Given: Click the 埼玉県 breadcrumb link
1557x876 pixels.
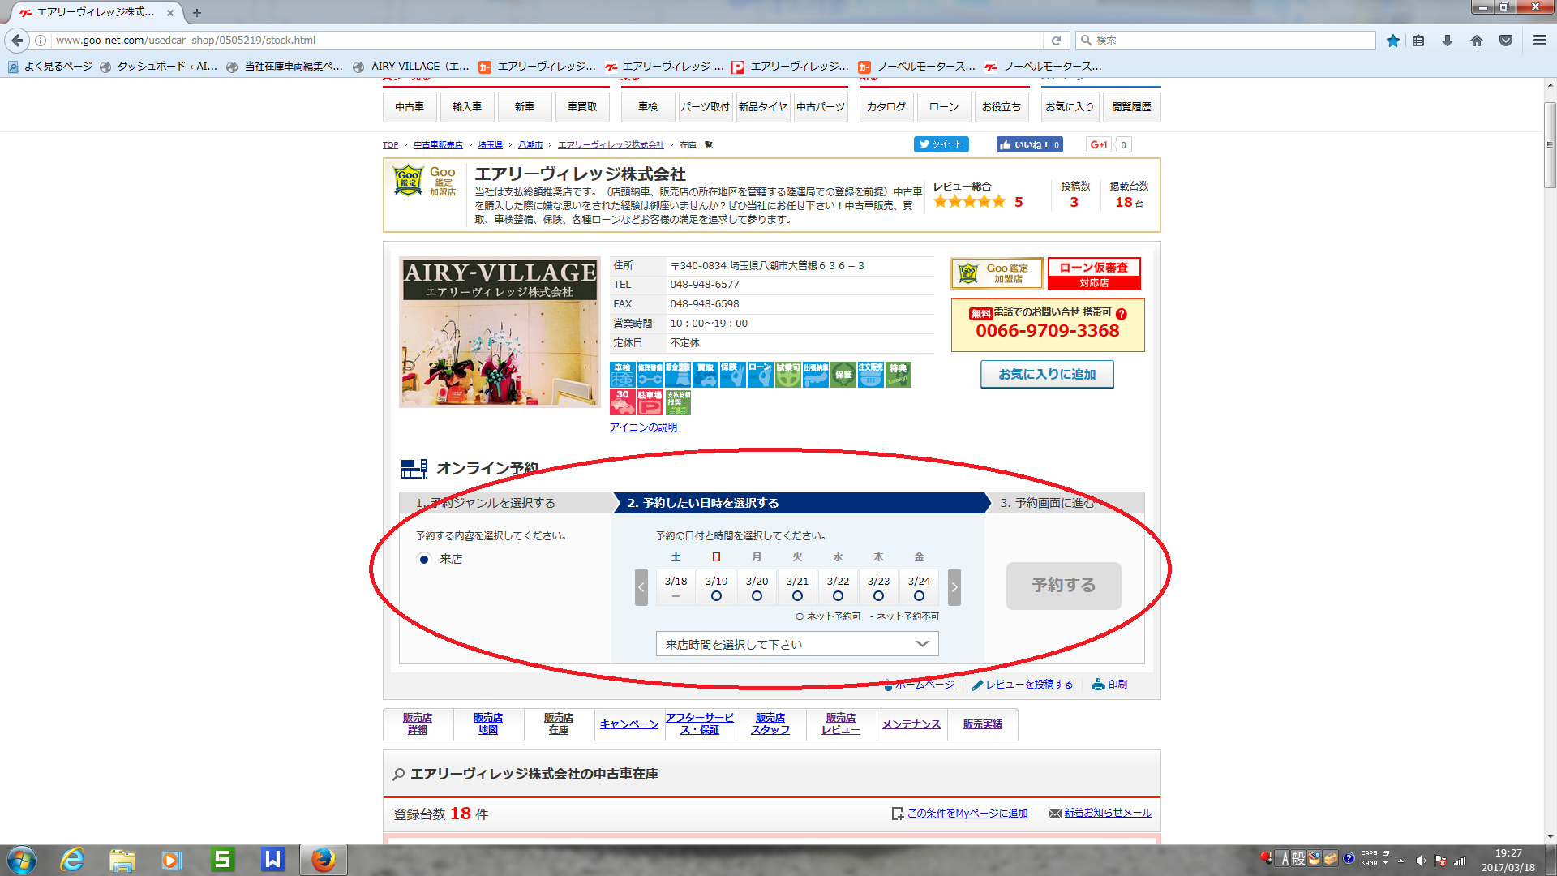Looking at the screenshot, I should pyautogui.click(x=491, y=145).
